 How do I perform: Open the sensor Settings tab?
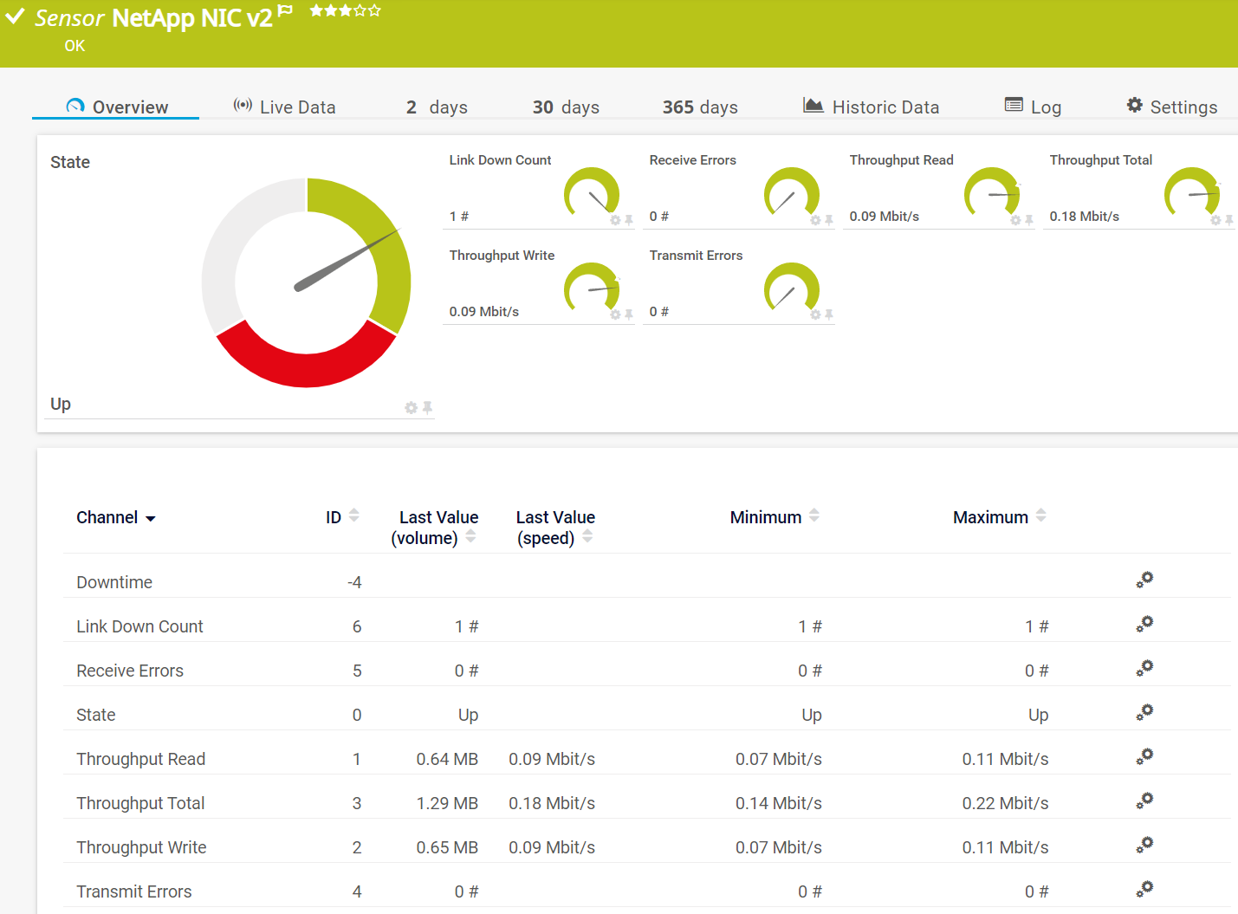(1171, 107)
